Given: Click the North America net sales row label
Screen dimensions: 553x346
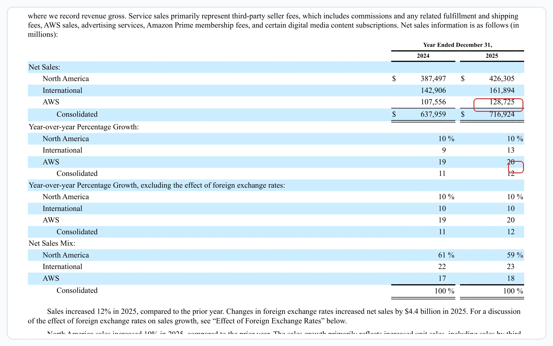Looking at the screenshot, I should click(65, 78).
